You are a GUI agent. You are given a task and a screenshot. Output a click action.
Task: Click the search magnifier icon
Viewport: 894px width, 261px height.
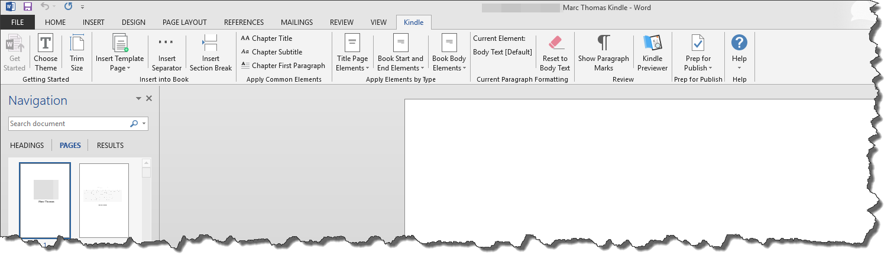pos(134,124)
